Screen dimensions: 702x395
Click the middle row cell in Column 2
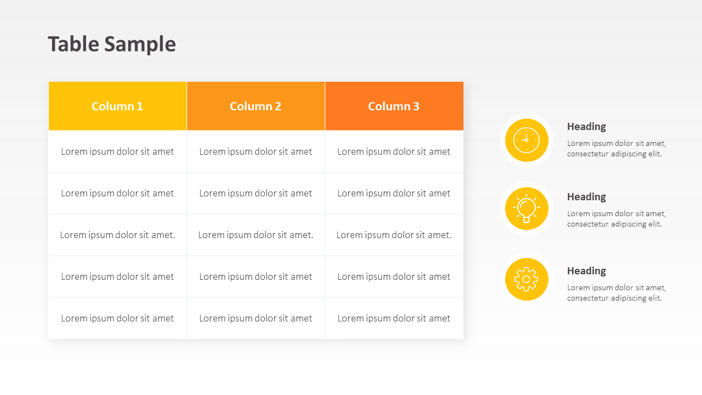[x=256, y=235]
